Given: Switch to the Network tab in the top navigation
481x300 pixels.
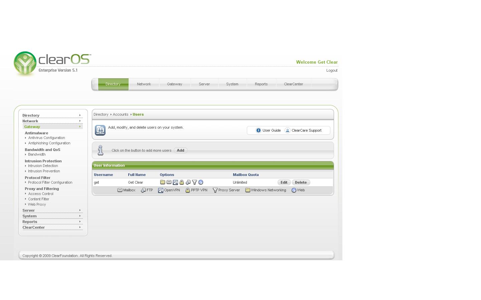Looking at the screenshot, I should (144, 84).
